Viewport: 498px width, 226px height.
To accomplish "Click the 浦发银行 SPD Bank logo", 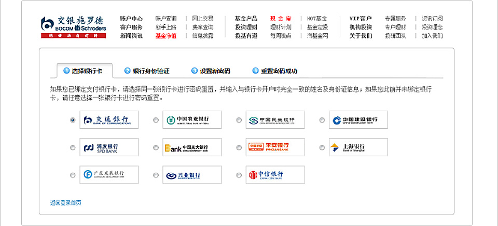I will tap(109, 147).
